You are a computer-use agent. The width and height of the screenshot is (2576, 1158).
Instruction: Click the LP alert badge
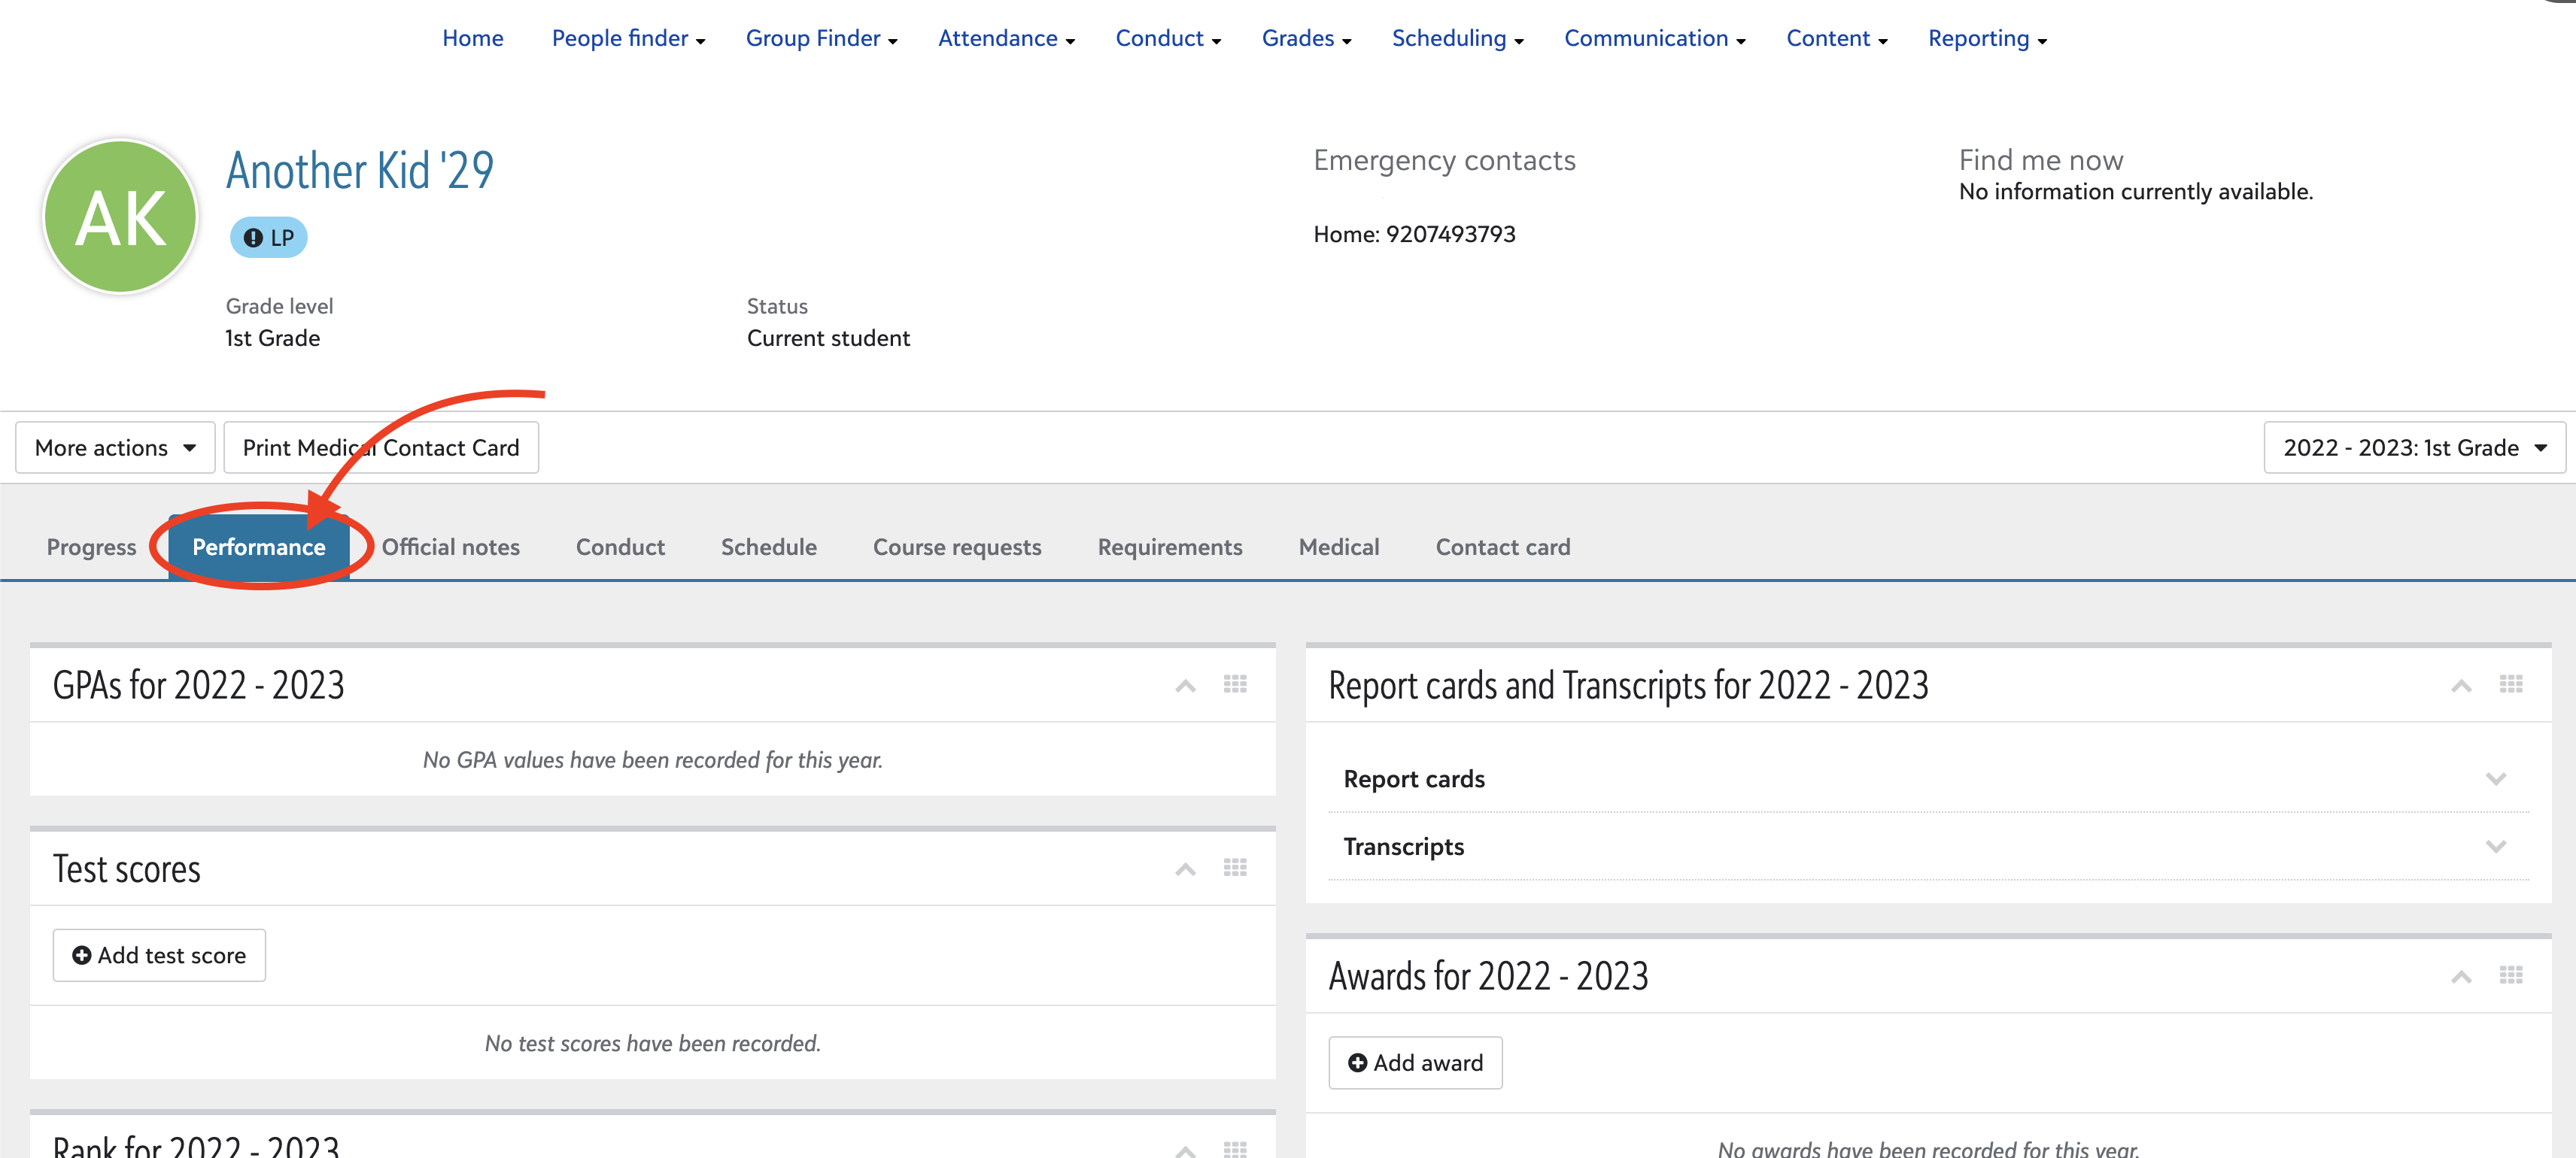pyautogui.click(x=269, y=238)
